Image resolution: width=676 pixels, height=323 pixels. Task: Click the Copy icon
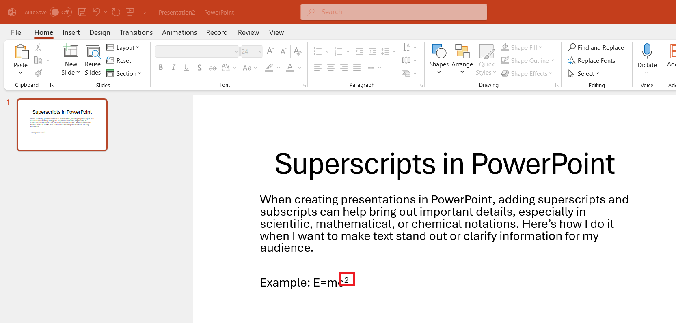point(38,60)
